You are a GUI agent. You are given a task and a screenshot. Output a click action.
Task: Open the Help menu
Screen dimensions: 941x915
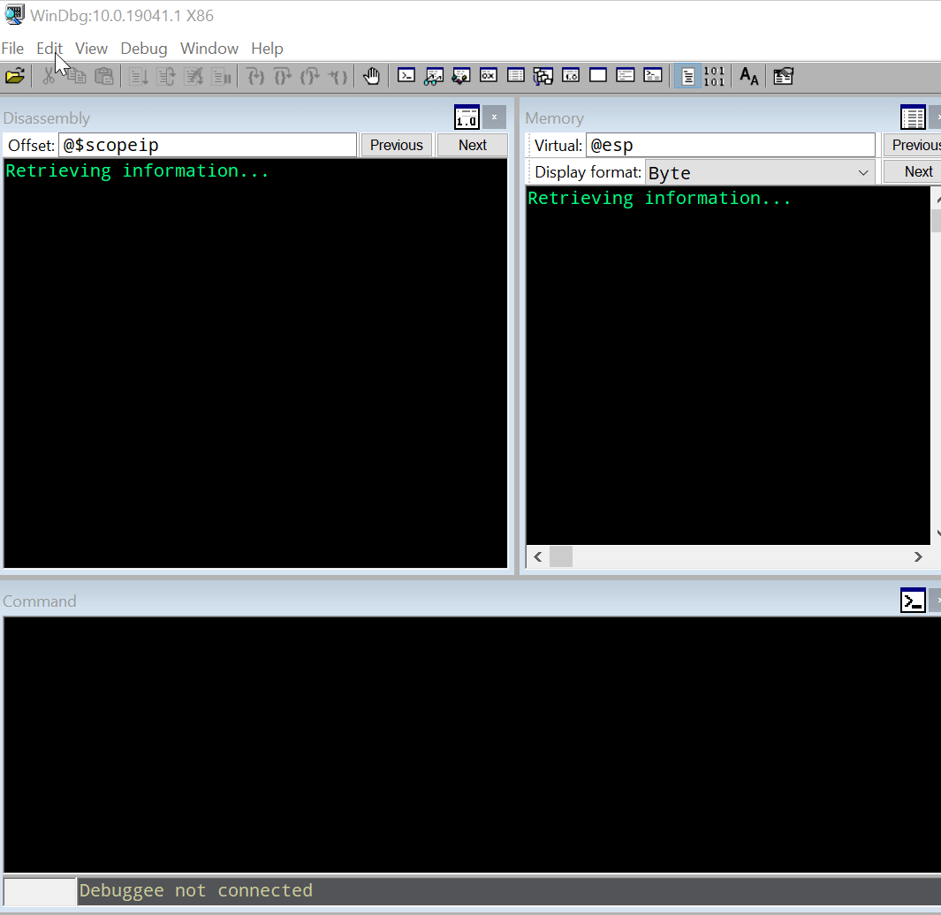pyautogui.click(x=267, y=48)
